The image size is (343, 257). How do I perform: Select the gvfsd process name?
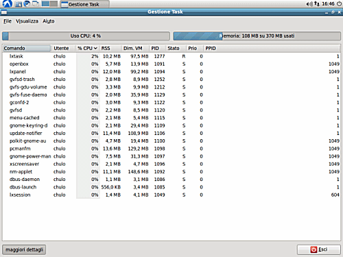(x=16, y=110)
